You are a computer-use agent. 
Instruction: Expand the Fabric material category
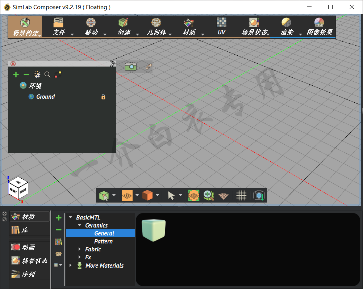[80, 249]
